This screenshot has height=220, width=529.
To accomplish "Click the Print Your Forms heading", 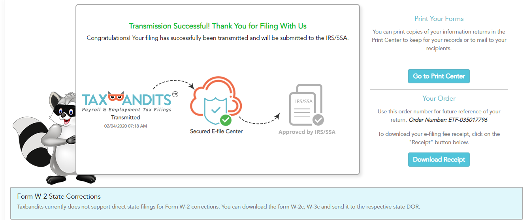I will tap(439, 19).
